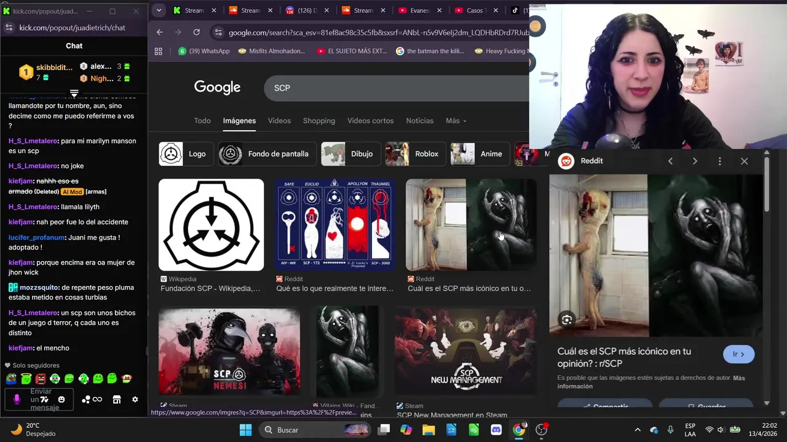Screen dimensions: 787x442
Task: Open the SCP Nemesis Steam thumbnail
Action: (229, 352)
